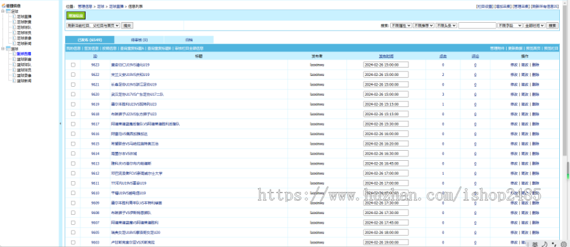Click the 搜索 button

click(x=552, y=25)
